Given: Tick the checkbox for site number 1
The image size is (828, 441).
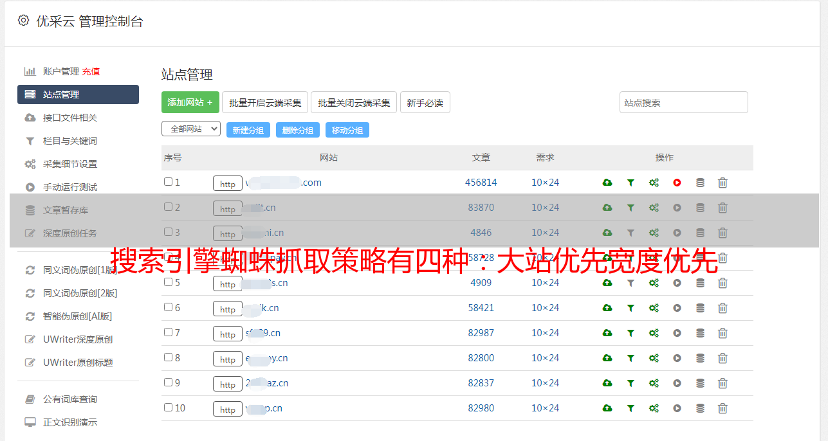Looking at the screenshot, I should coord(168,182).
